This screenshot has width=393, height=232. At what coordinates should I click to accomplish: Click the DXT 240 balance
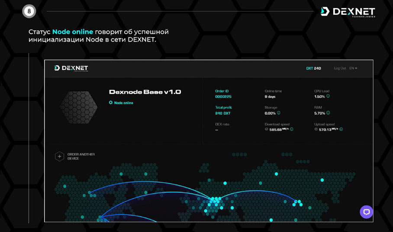pyautogui.click(x=313, y=68)
